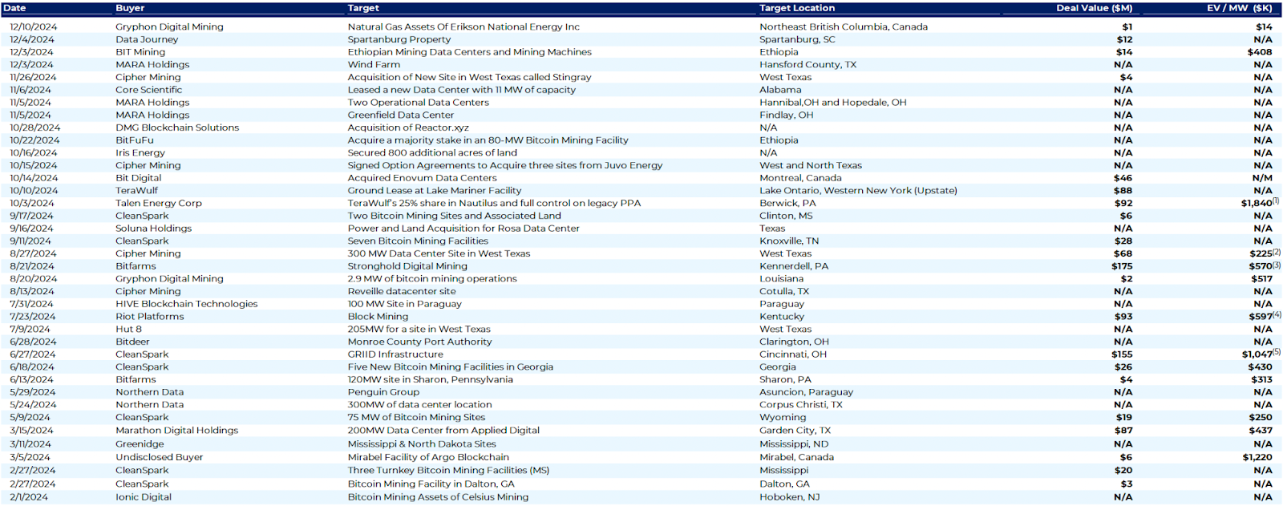The width and height of the screenshot is (1283, 506).
Task: Select the Buyer column header
Action: coord(130,8)
